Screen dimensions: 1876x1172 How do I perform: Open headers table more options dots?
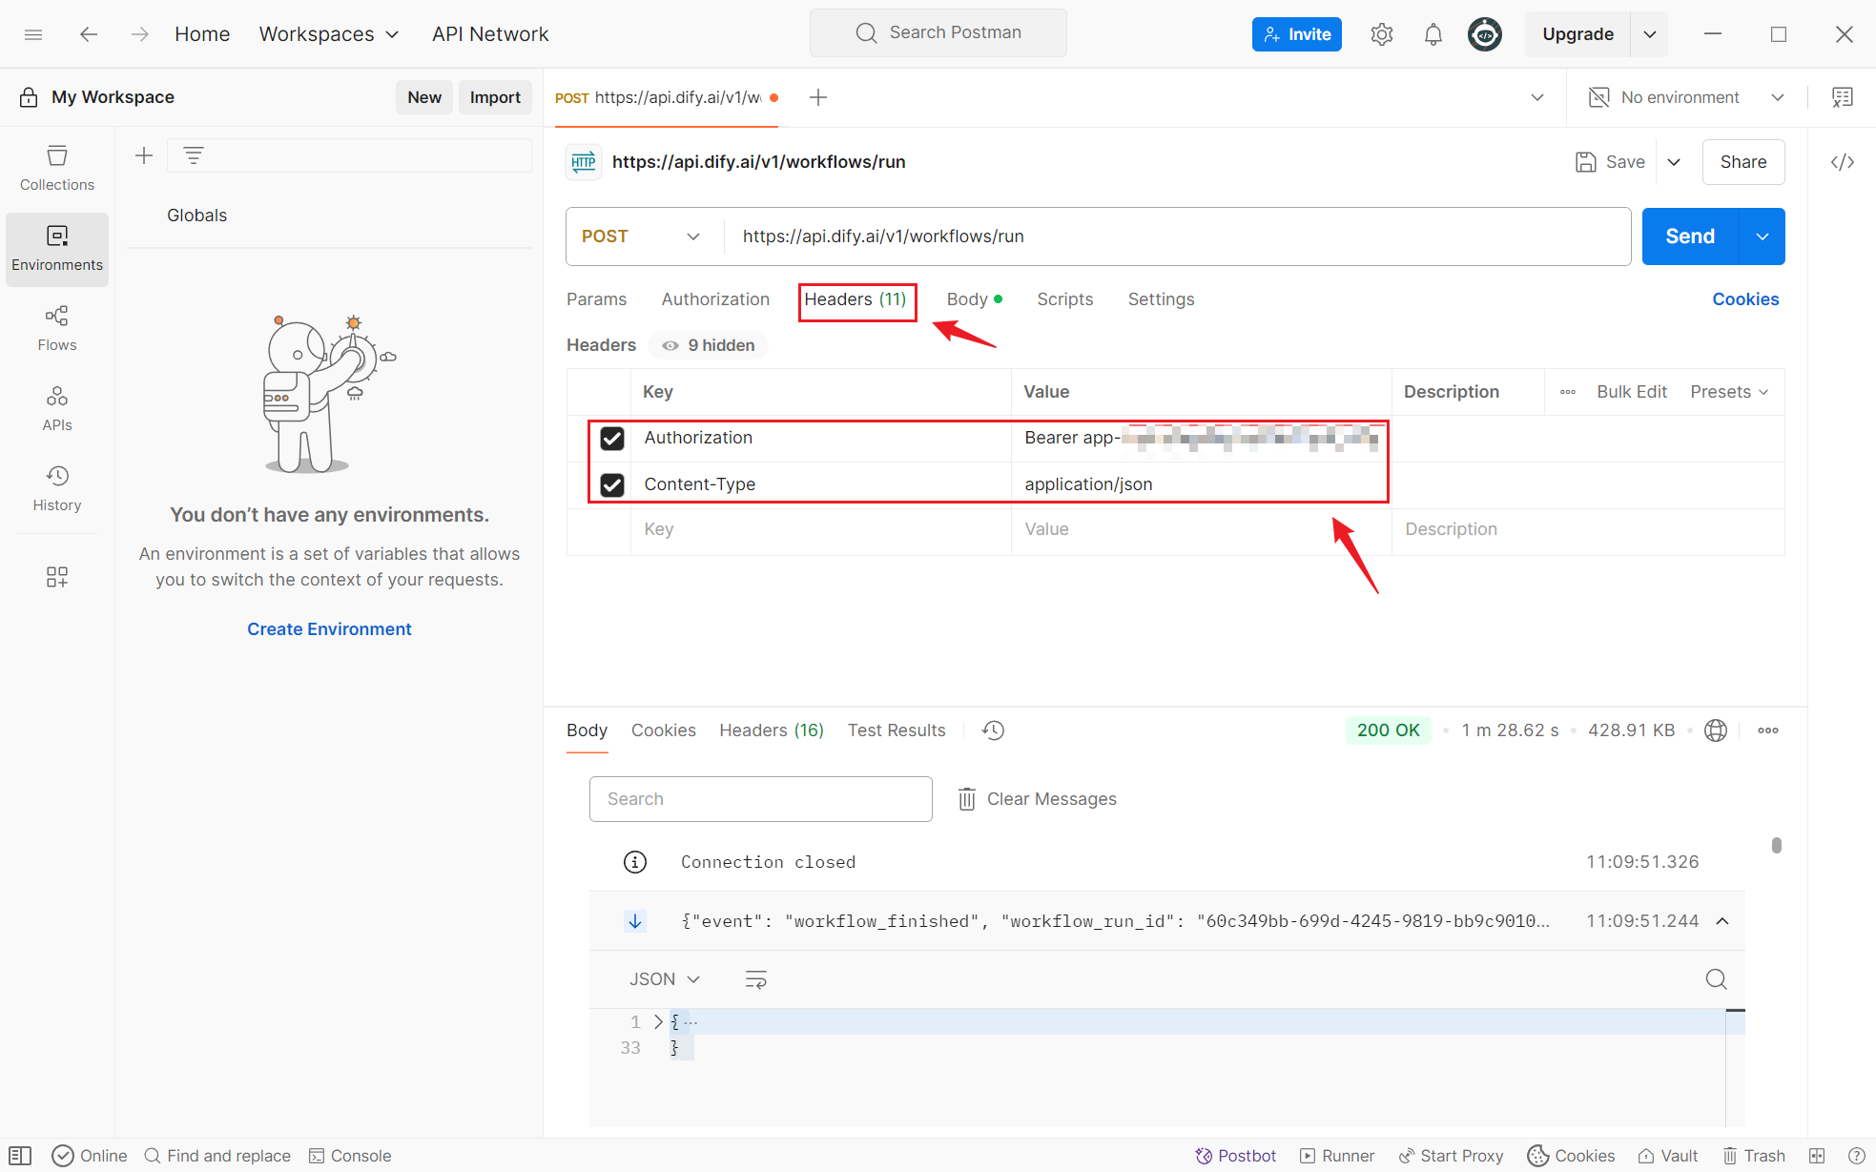coord(1568,392)
